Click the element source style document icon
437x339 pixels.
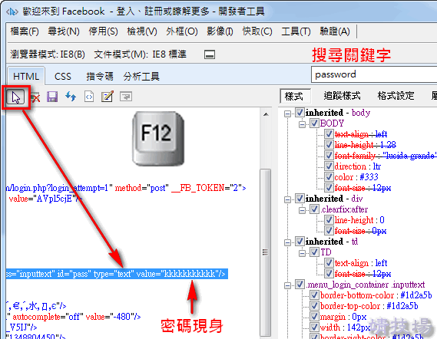click(x=89, y=97)
